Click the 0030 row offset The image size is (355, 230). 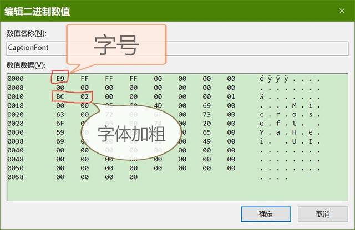point(16,132)
